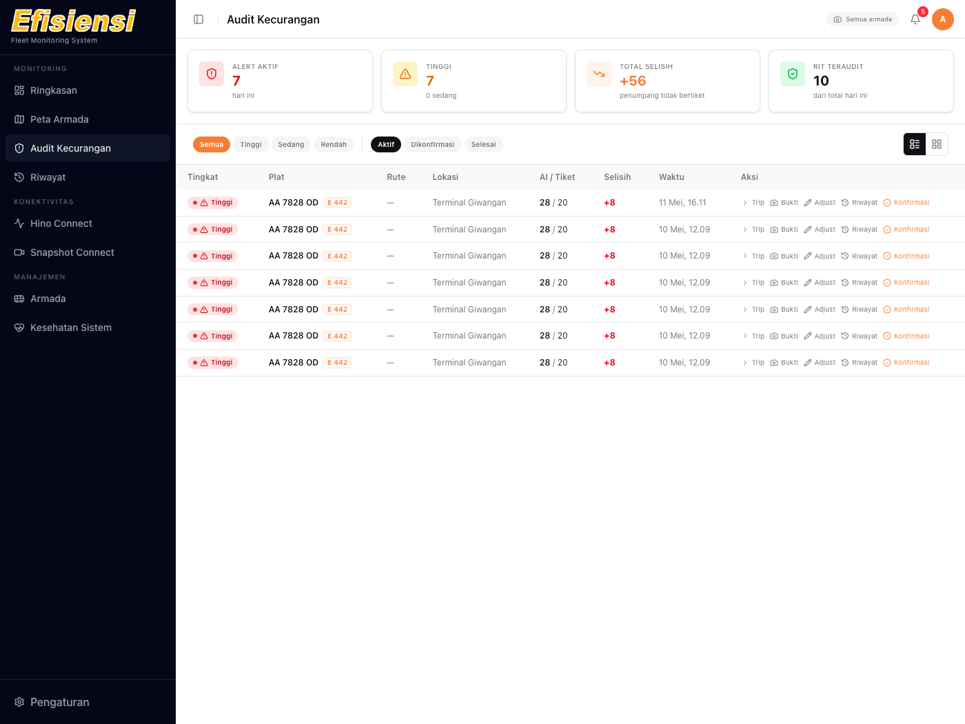Click the "10" Rit Teraudit value

[x=821, y=81]
